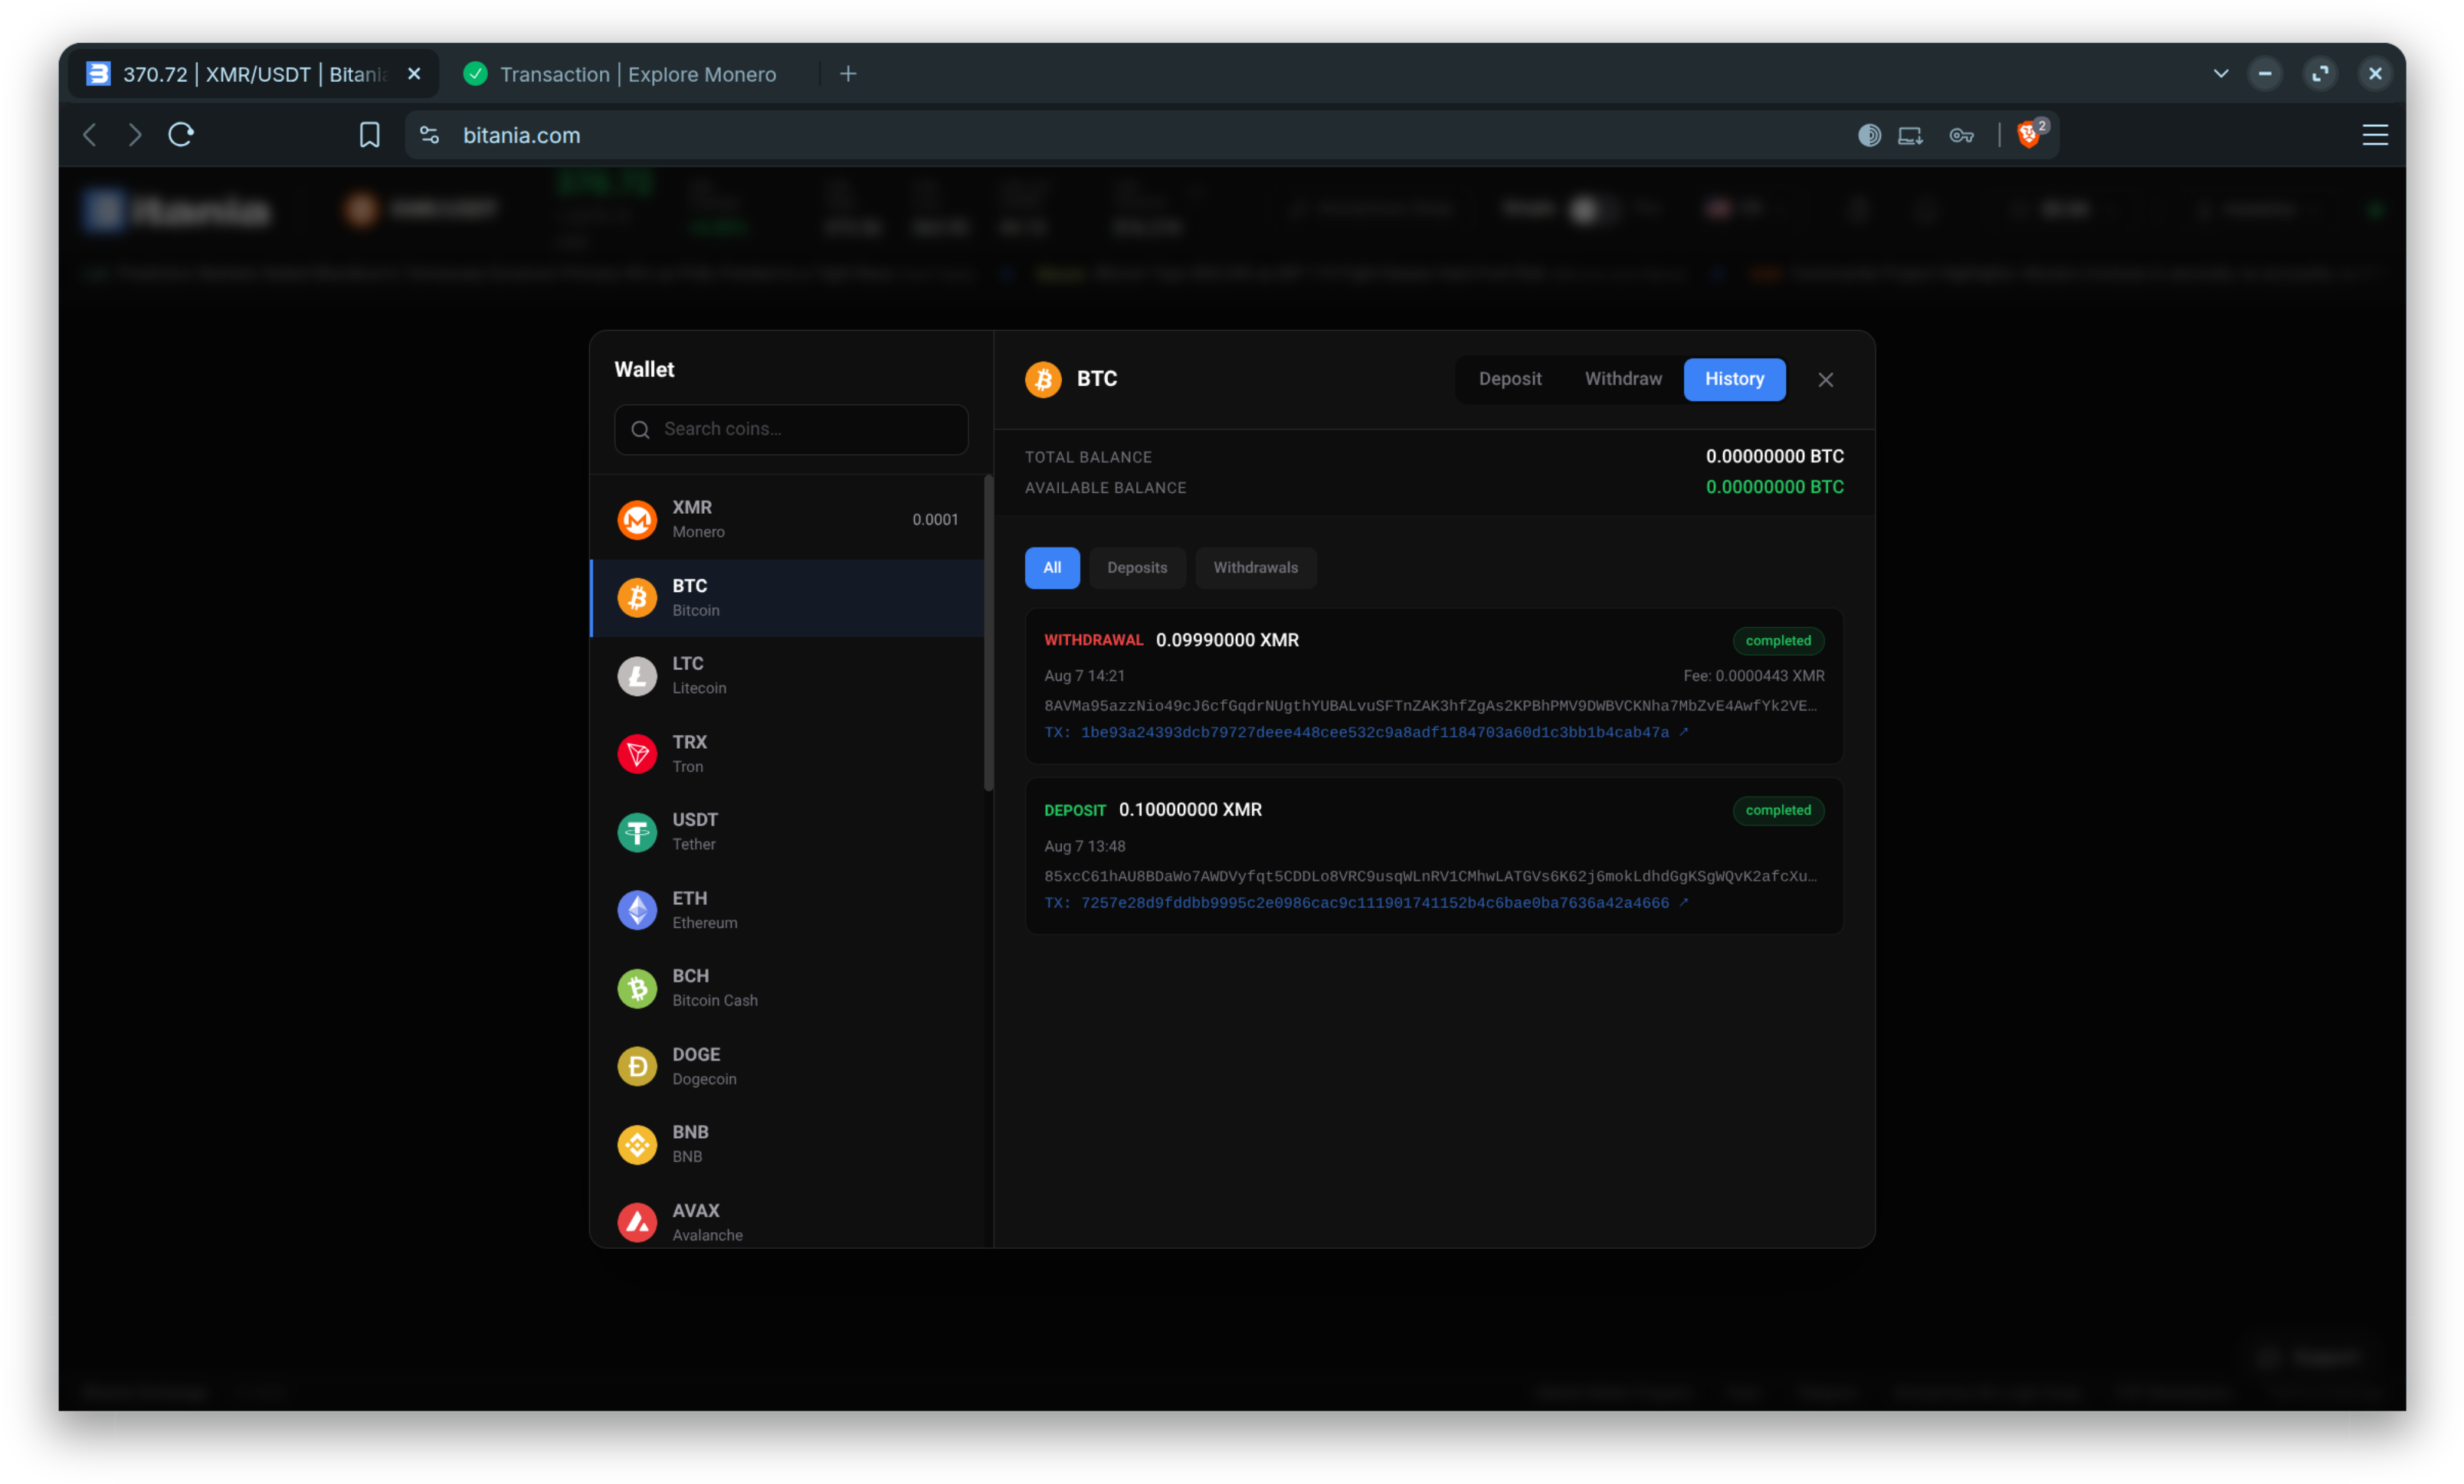The width and height of the screenshot is (2464, 1484).
Task: Click the Fee: 0.0000443 XMR text
Action: pyautogui.click(x=1753, y=677)
